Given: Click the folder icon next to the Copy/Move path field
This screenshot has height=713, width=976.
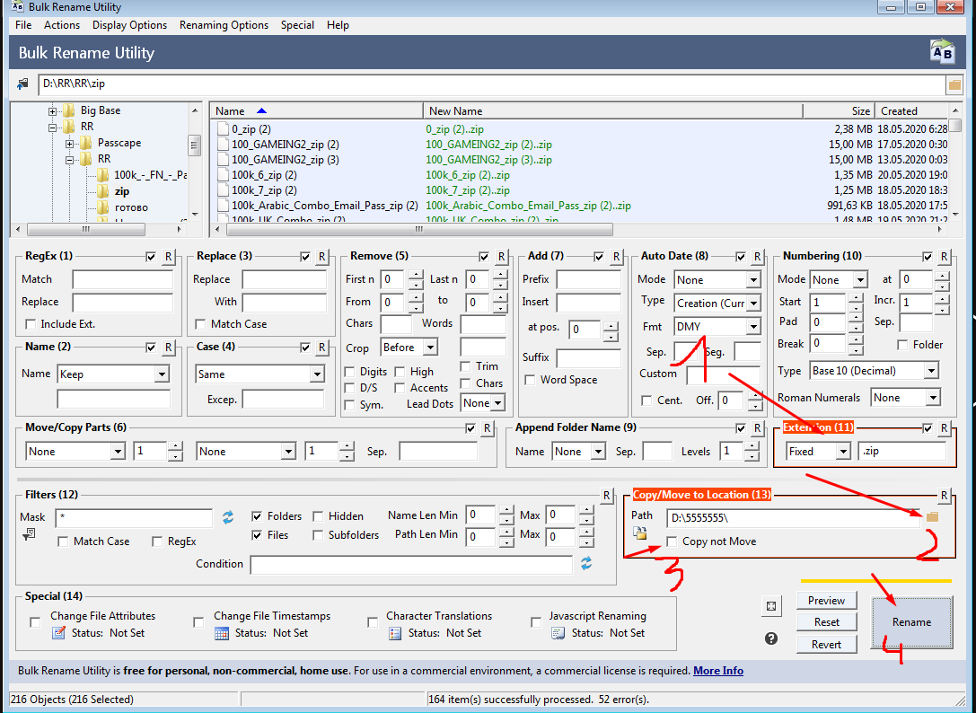Looking at the screenshot, I should 932,517.
